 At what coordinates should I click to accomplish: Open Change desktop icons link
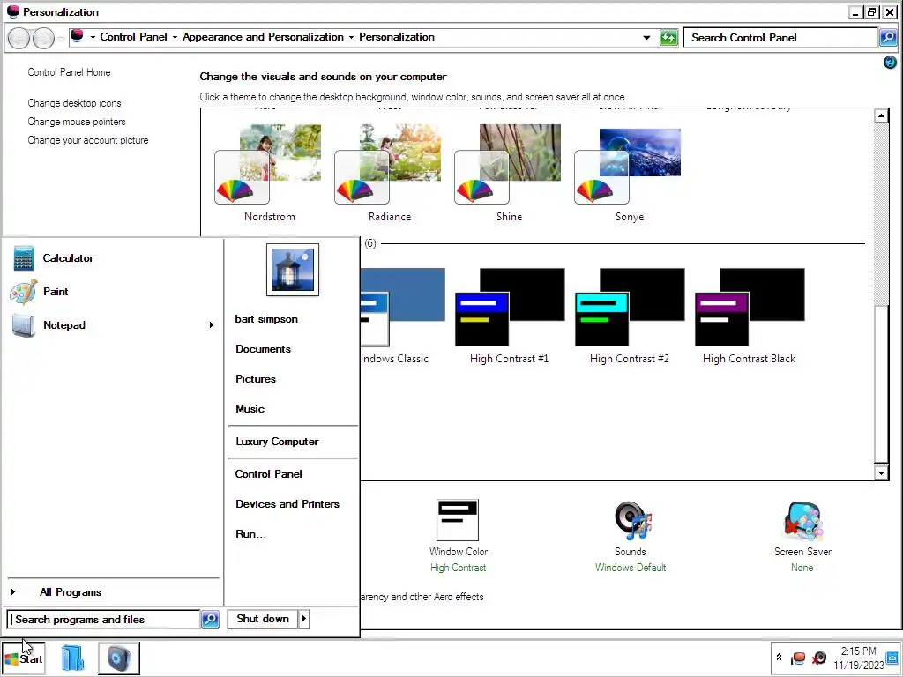click(74, 103)
